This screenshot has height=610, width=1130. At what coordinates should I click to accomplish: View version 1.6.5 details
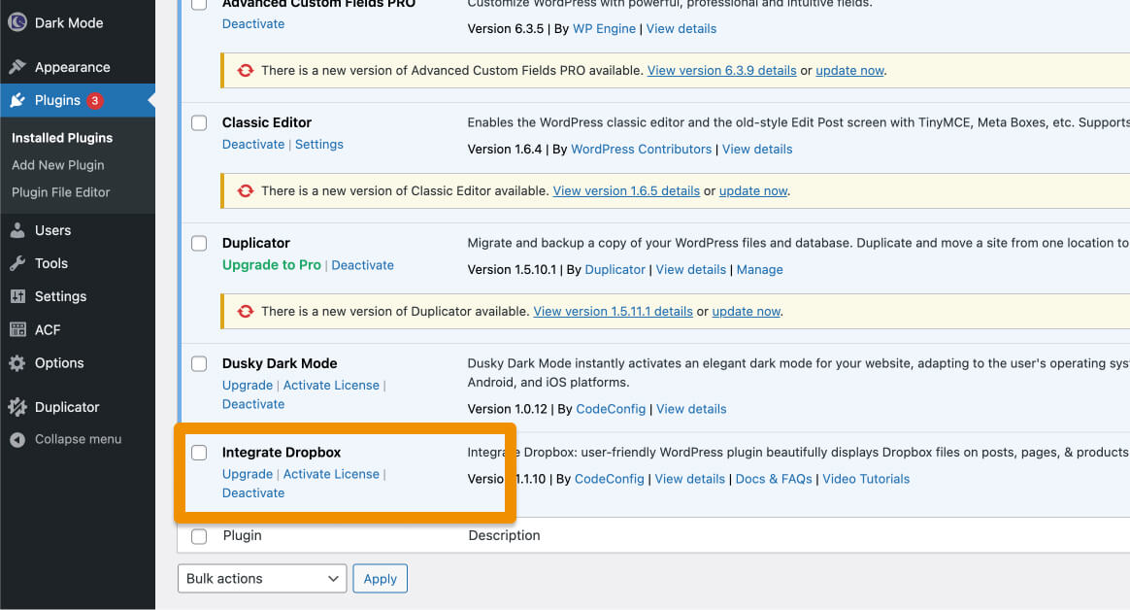(626, 191)
